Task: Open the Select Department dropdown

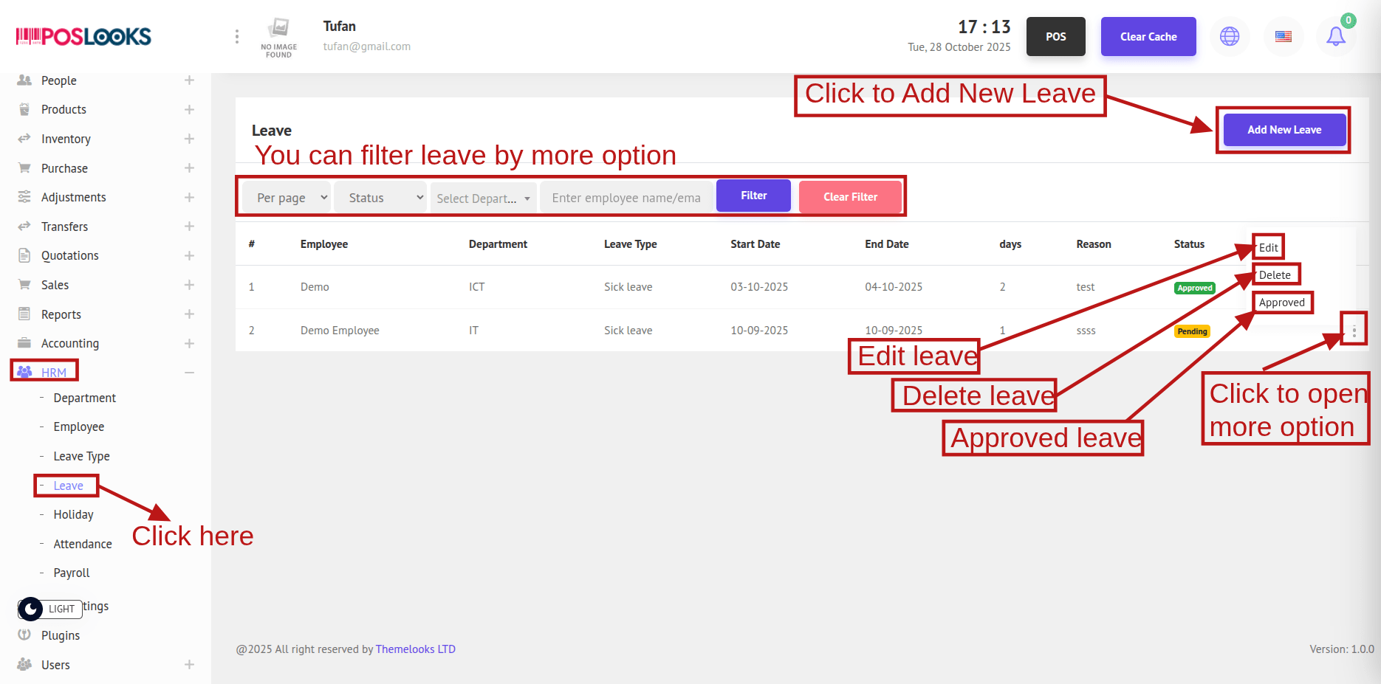Action: pos(483,198)
